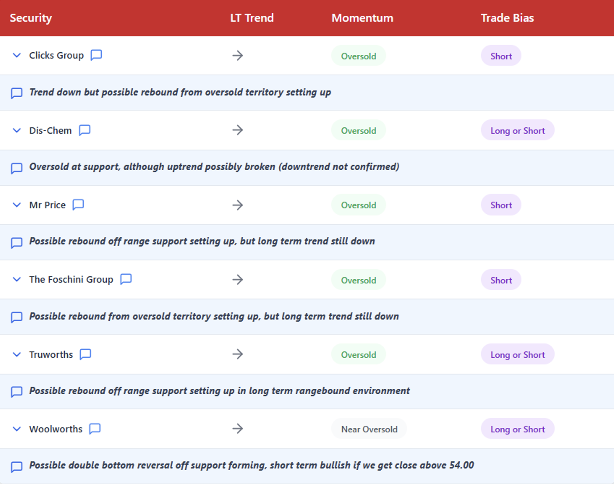Click Oversold badge in Foschini Group row
Screen dimensions: 614x484
pyautogui.click(x=358, y=280)
